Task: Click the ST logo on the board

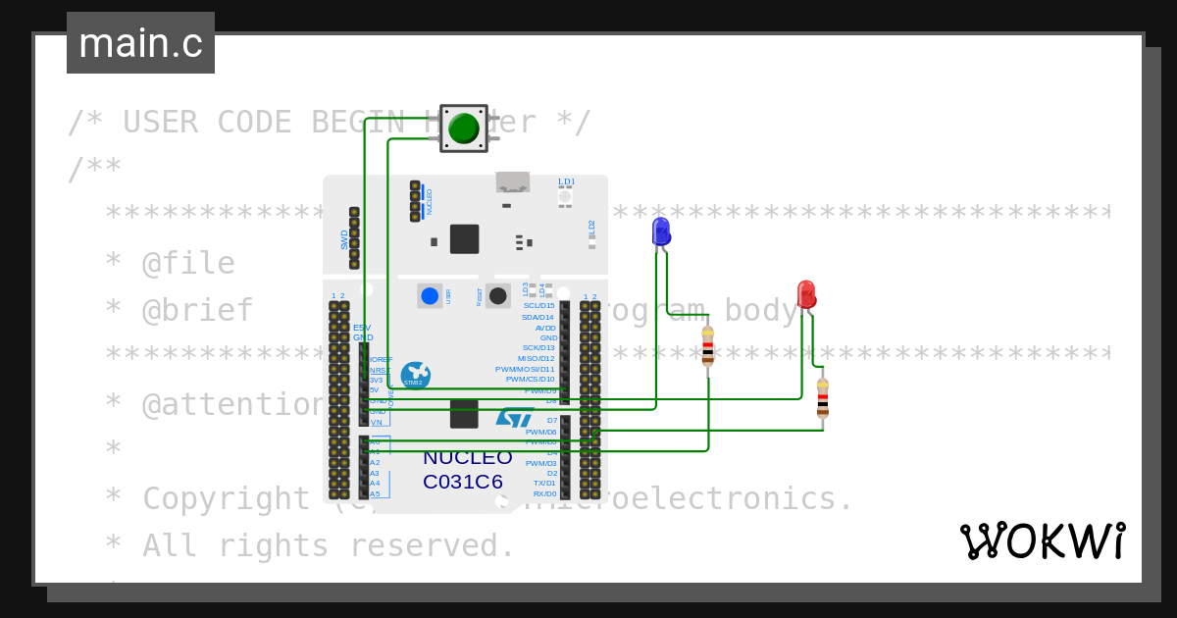Action: coord(514,417)
